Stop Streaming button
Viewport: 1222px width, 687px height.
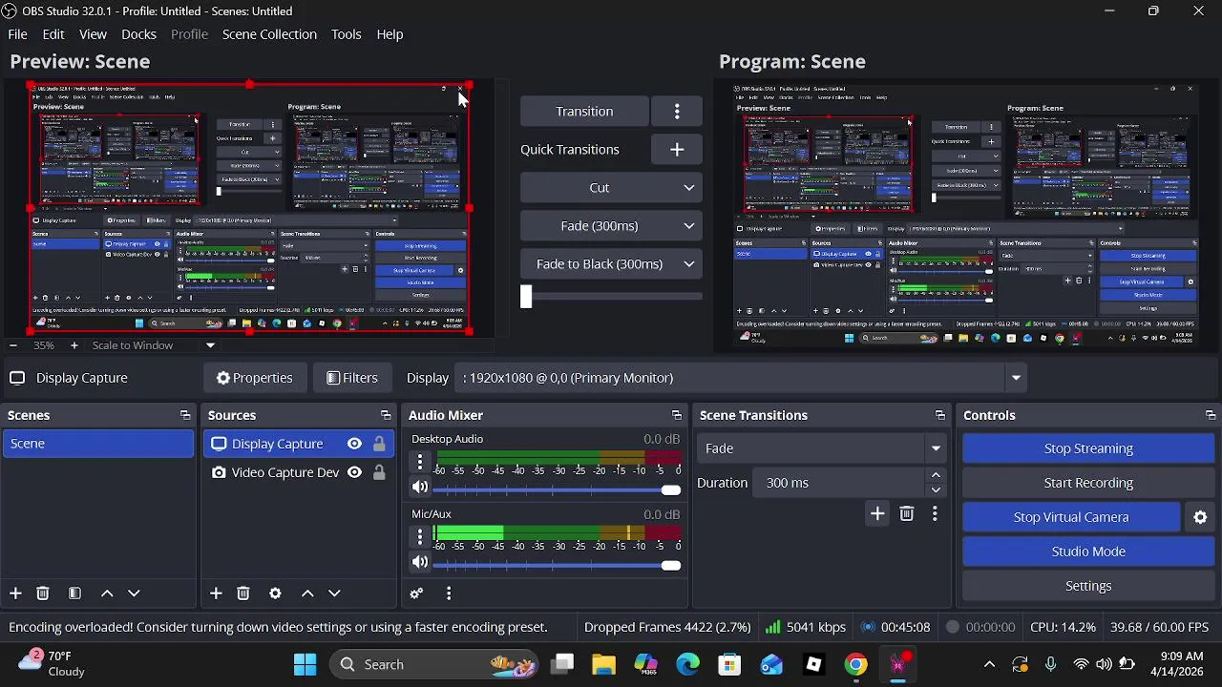(x=1088, y=448)
